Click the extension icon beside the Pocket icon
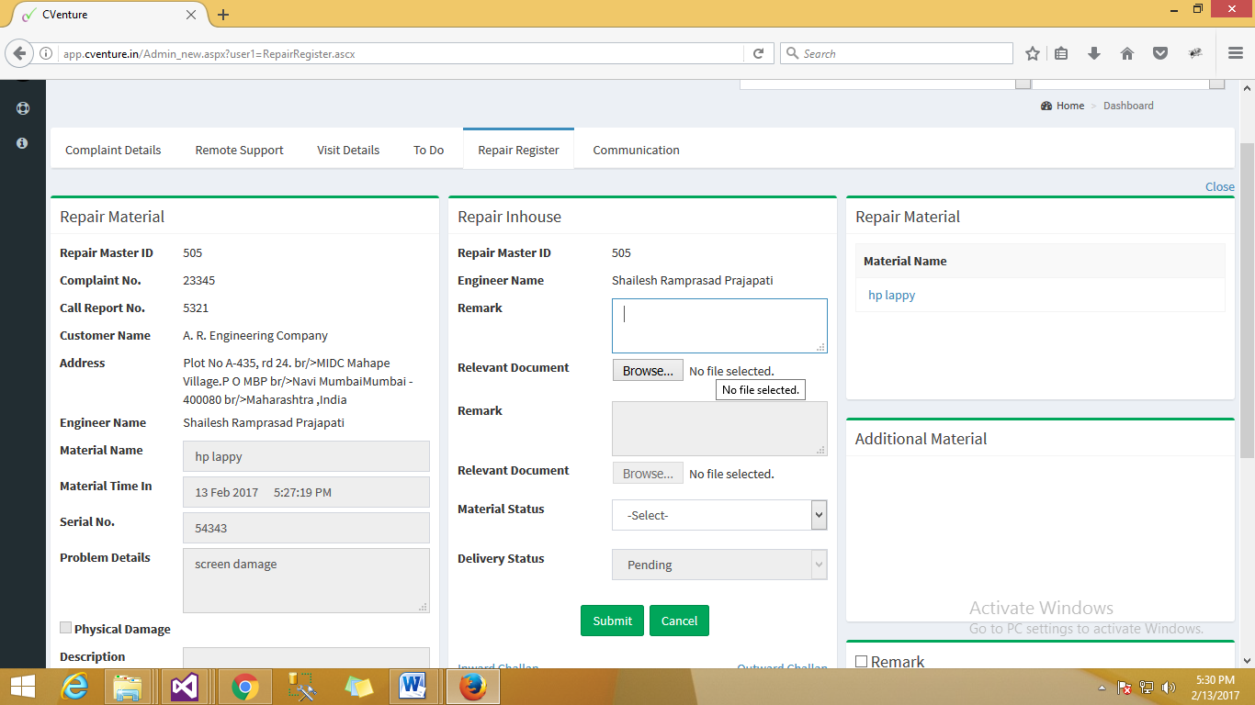 [1194, 53]
